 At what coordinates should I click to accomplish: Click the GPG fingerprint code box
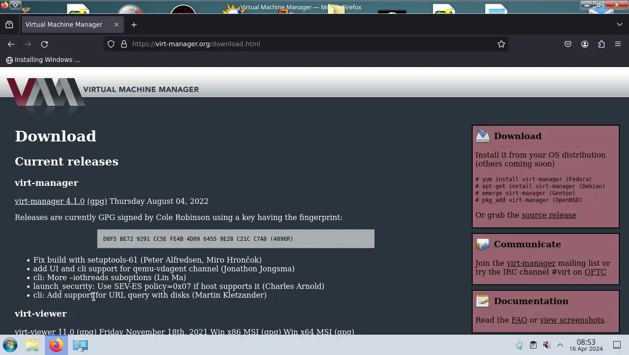click(236, 239)
